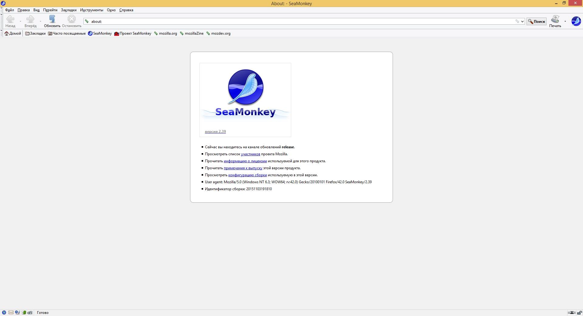
Task: Open SeaMonkey bookmark in bookmarks toolbar
Action: (x=100, y=33)
